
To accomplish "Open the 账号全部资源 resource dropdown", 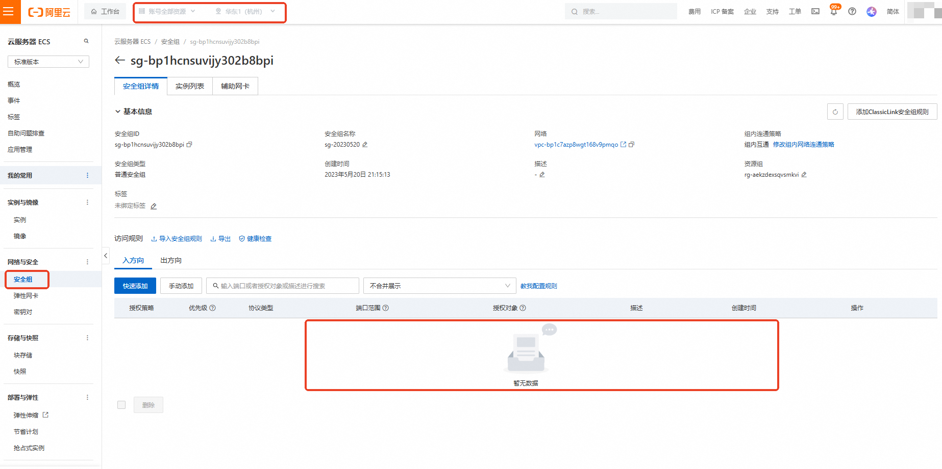I will [x=167, y=11].
